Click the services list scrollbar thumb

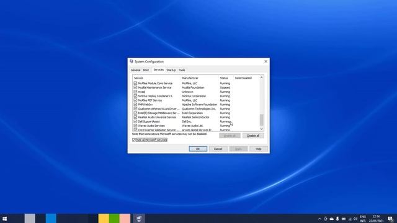pos(262,120)
